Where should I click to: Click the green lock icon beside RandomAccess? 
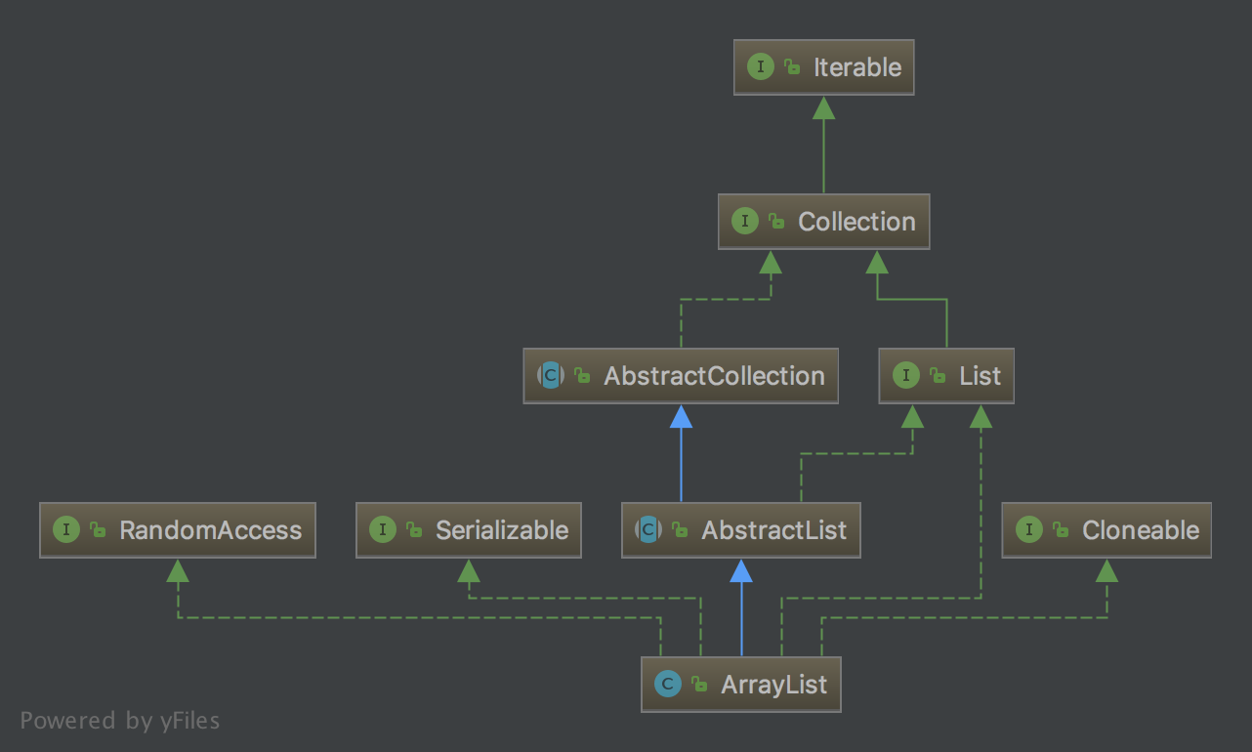click(98, 531)
